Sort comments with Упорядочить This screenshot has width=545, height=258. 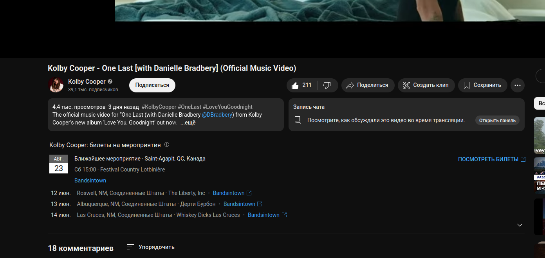click(x=151, y=247)
